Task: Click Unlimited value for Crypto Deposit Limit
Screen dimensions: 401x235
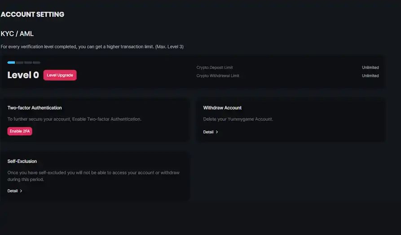Action: click(x=370, y=67)
